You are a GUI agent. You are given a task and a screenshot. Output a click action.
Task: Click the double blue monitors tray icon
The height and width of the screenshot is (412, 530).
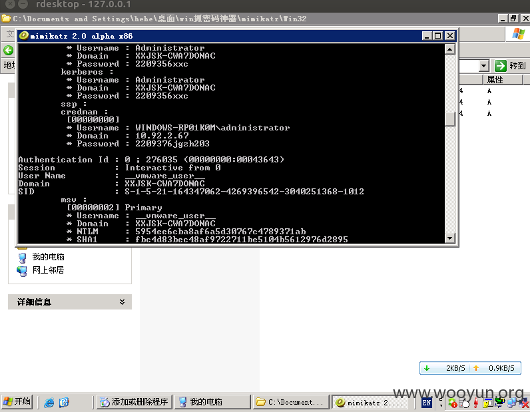pyautogui.click(x=512, y=403)
